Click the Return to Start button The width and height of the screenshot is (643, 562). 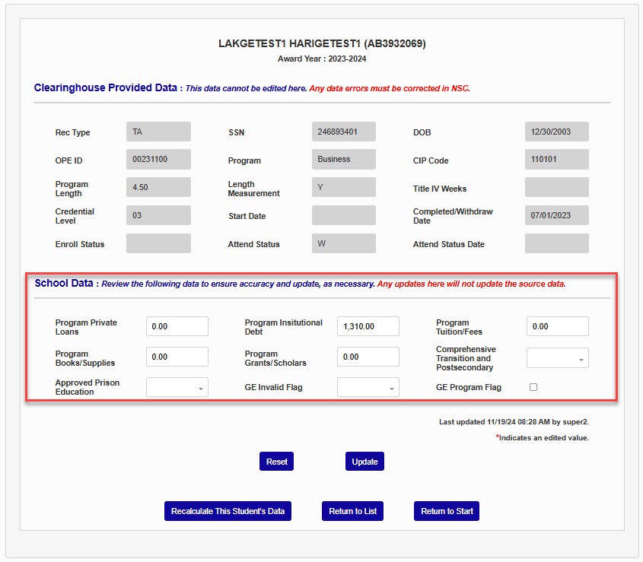[x=447, y=511]
